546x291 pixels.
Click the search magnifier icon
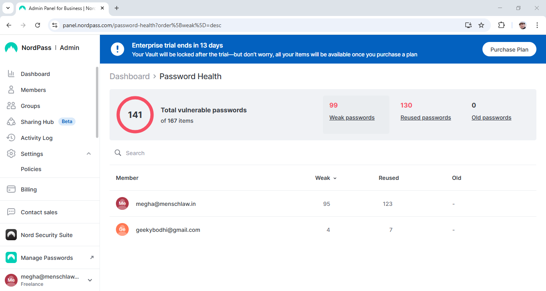pyautogui.click(x=118, y=153)
